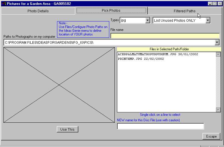Click the file list scrollbar up arrow
Screen dimensions: 224x147
coord(218,54)
